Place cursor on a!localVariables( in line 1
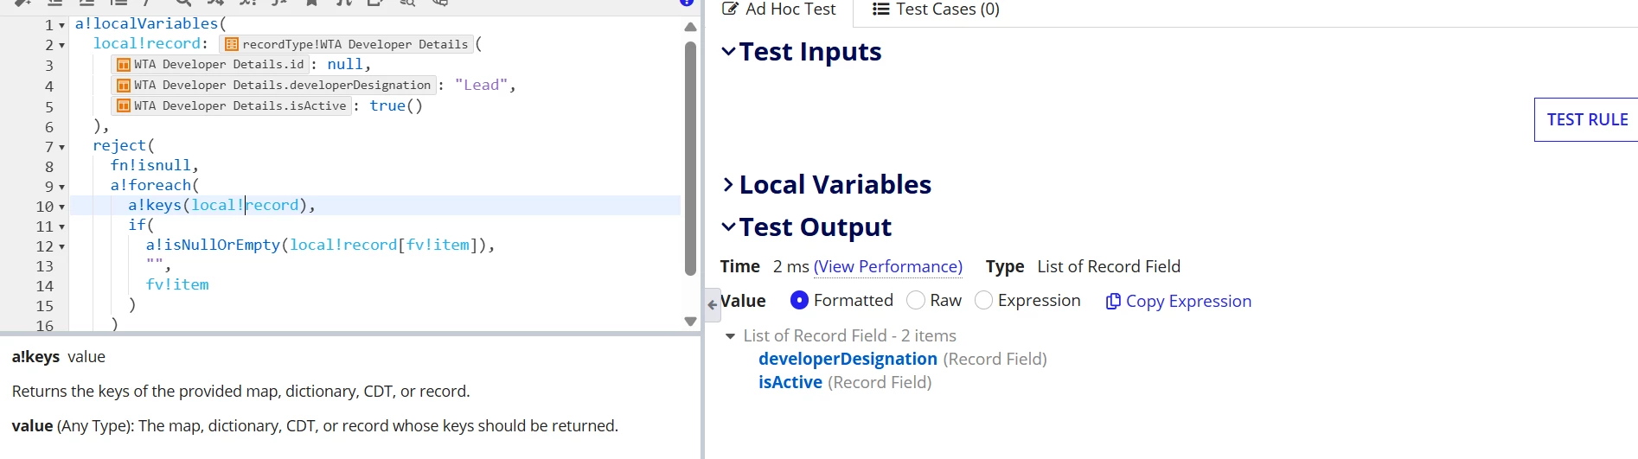Viewport: 1638px width, 459px height. 150,24
